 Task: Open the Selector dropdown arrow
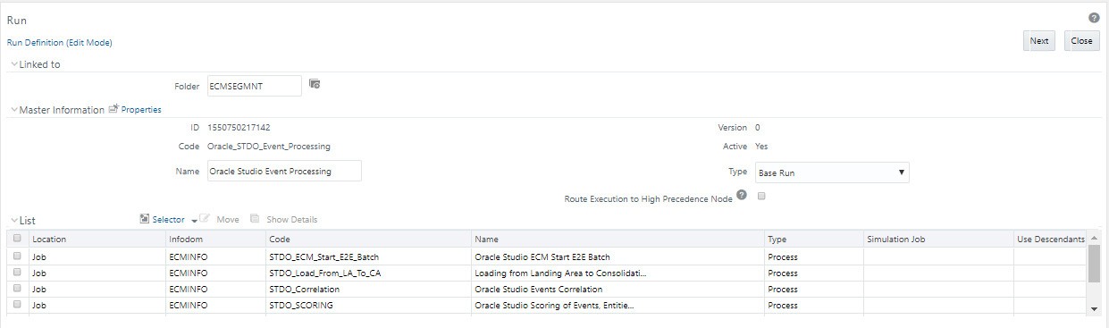194,221
